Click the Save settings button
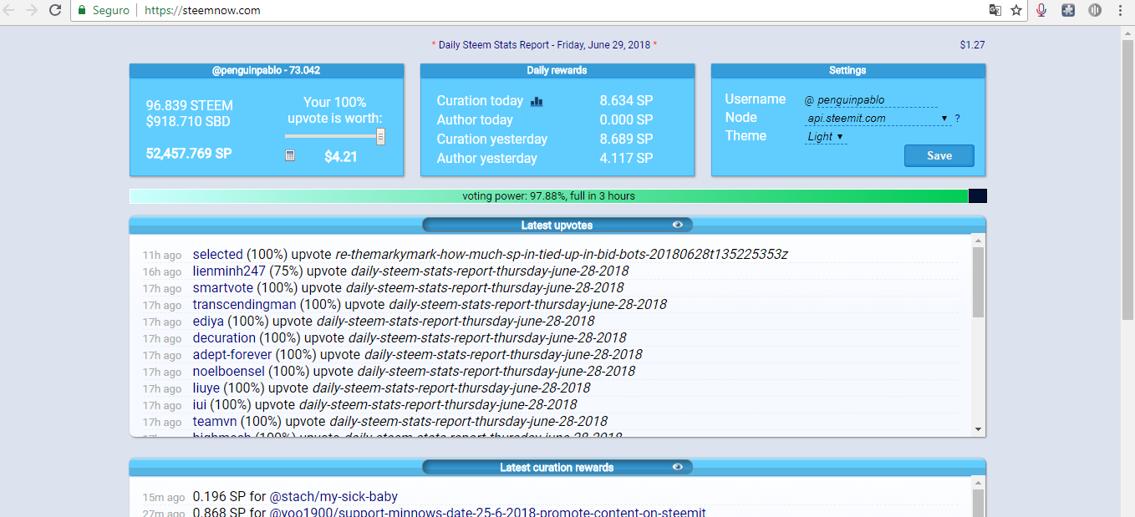Screen dimensions: 1135x517 click(939, 156)
